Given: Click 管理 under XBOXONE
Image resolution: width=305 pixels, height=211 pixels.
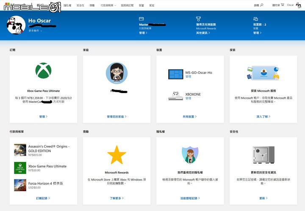Looking at the screenshot, I should click(x=188, y=99).
